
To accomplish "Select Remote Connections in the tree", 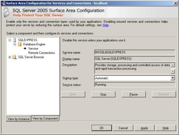I will click(x=42, y=53).
